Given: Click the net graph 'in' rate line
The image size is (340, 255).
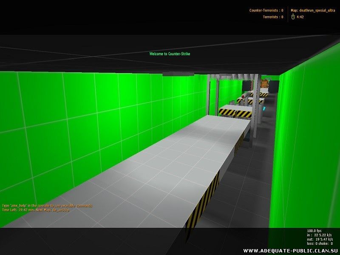Looking at the screenshot, I should click(x=319, y=235).
